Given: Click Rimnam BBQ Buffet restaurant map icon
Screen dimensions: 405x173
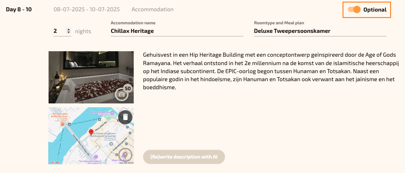Looking at the screenshot, I should [62, 124].
